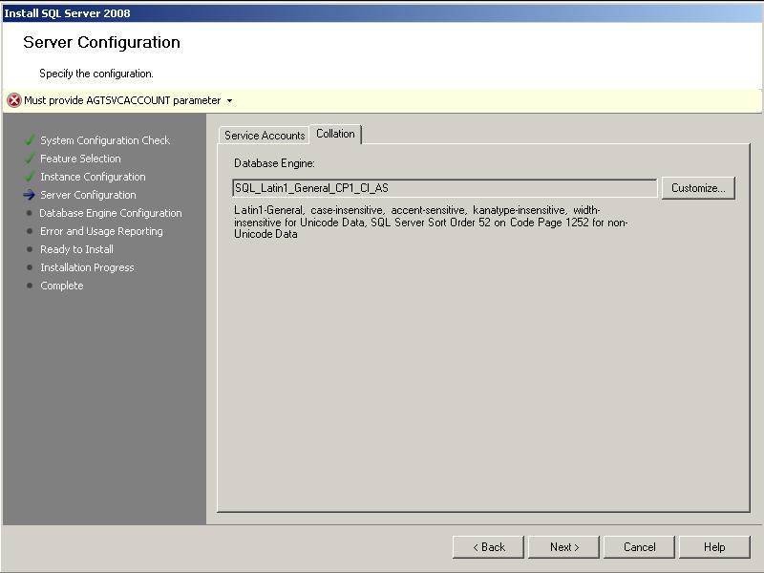The image size is (764, 573).
Task: Click the green checkmark beside Feature Selection
Action: 30,159
